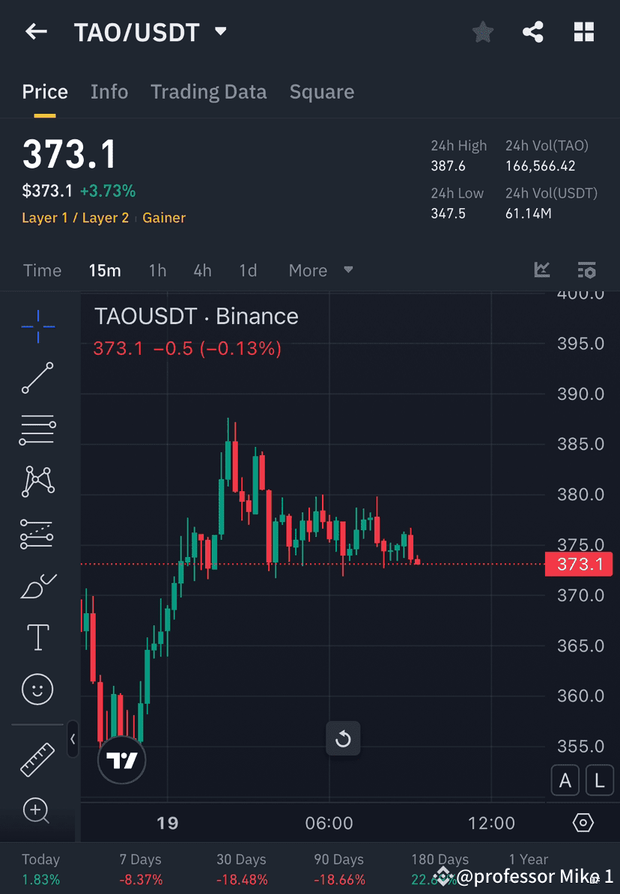Image resolution: width=620 pixels, height=894 pixels.
Task: Toggle auto scale with the A button
Action: tap(565, 780)
